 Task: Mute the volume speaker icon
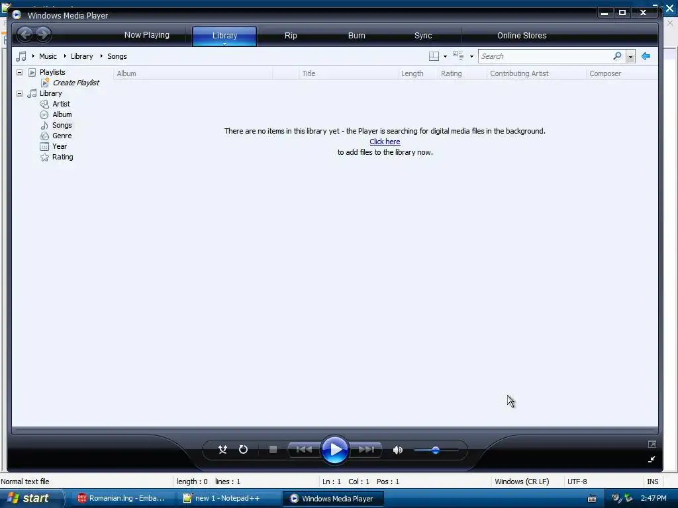(398, 450)
